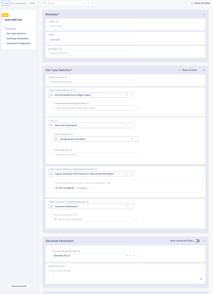Switch to the JSON tab

[32, 3]
